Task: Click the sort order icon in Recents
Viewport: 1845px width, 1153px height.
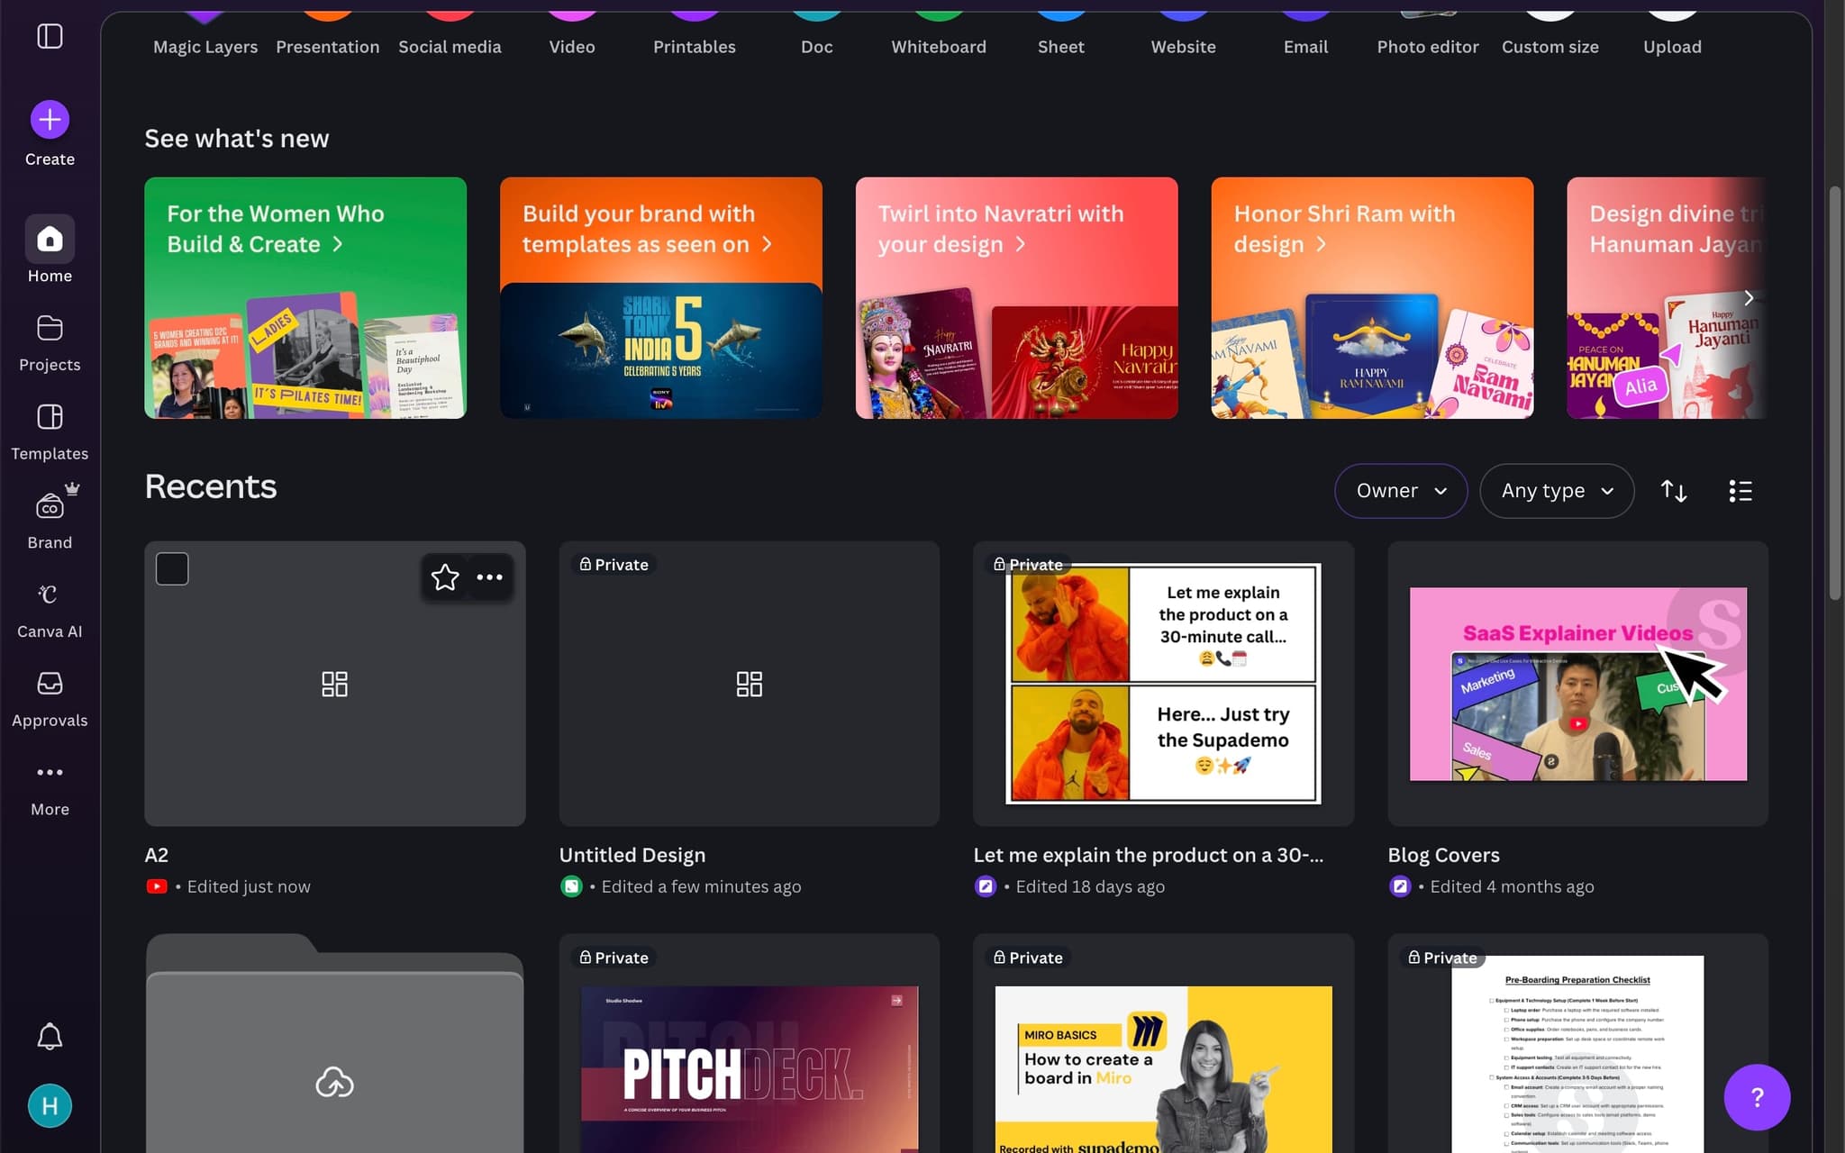Action: (1674, 491)
